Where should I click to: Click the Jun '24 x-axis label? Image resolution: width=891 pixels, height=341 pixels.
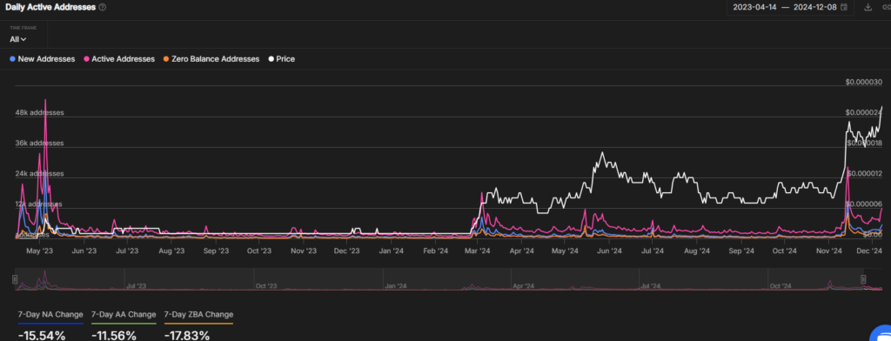[x=610, y=250]
